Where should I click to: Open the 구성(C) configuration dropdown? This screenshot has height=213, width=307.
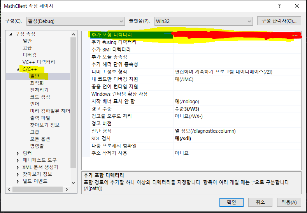(x=75, y=21)
